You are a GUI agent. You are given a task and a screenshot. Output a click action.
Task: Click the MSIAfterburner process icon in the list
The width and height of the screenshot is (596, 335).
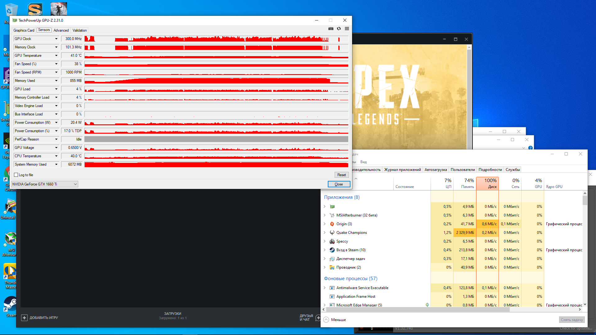(332, 215)
